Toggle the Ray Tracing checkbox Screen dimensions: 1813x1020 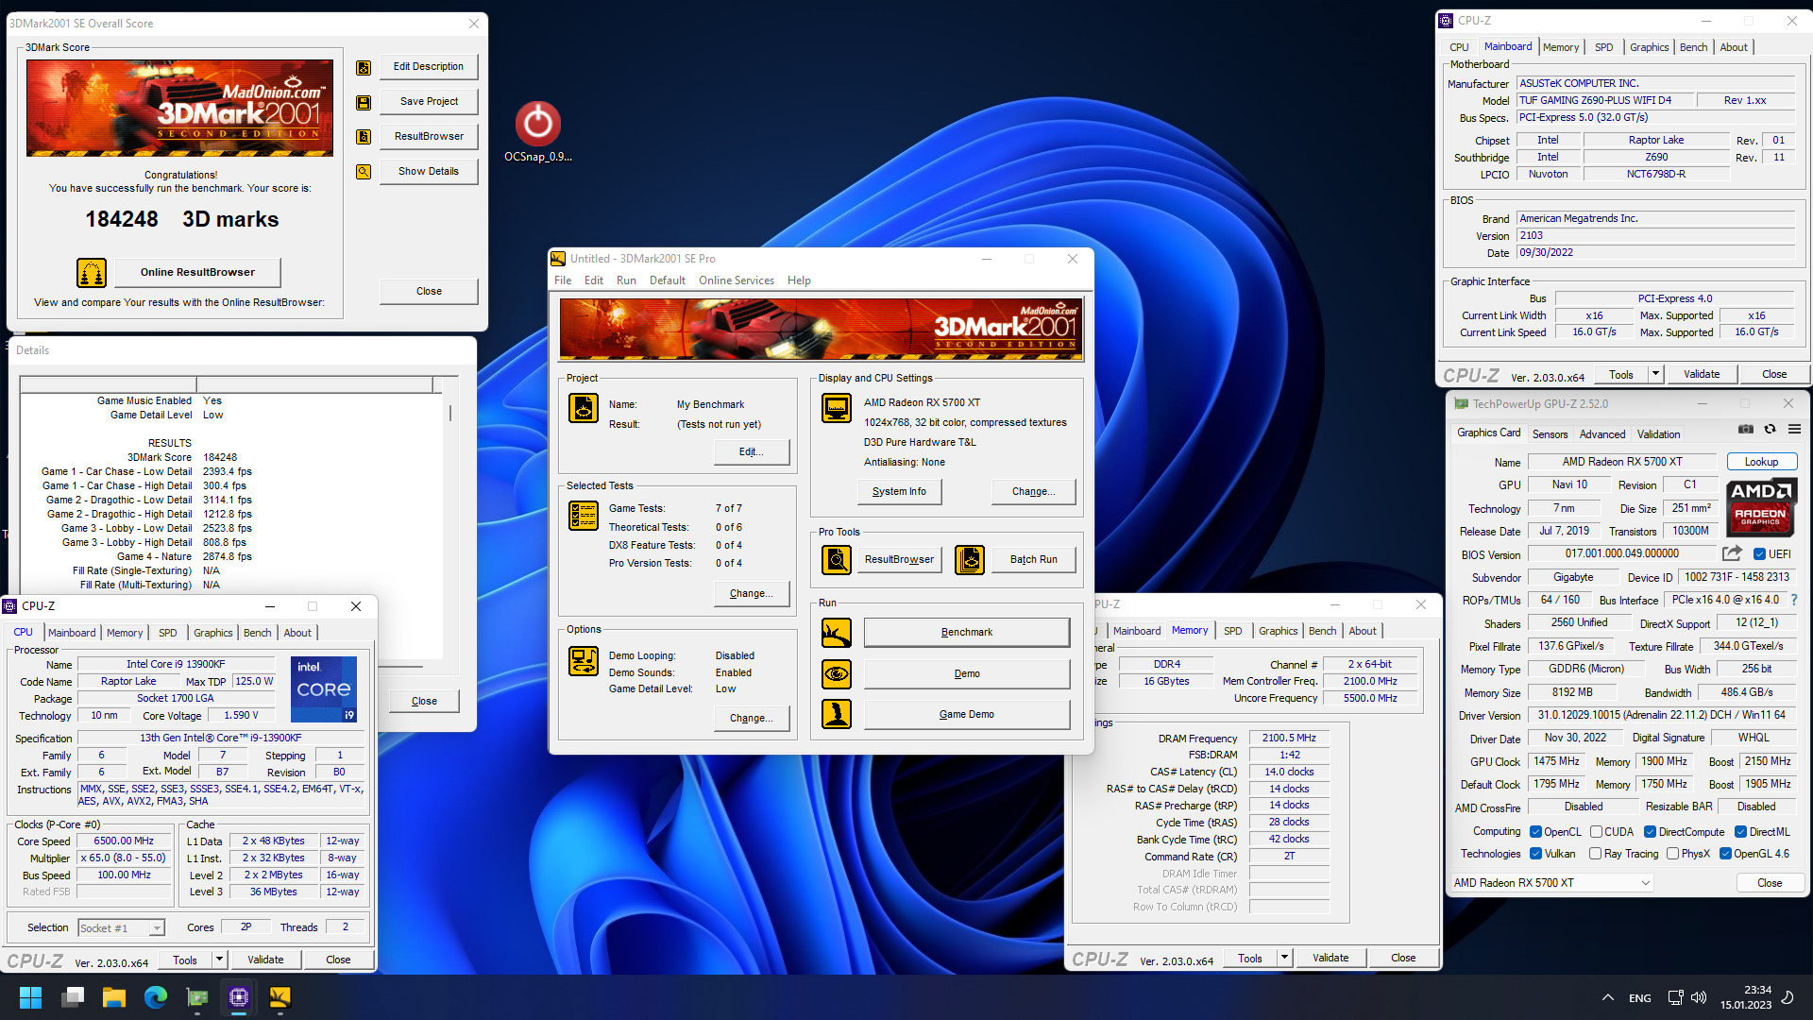(1595, 854)
